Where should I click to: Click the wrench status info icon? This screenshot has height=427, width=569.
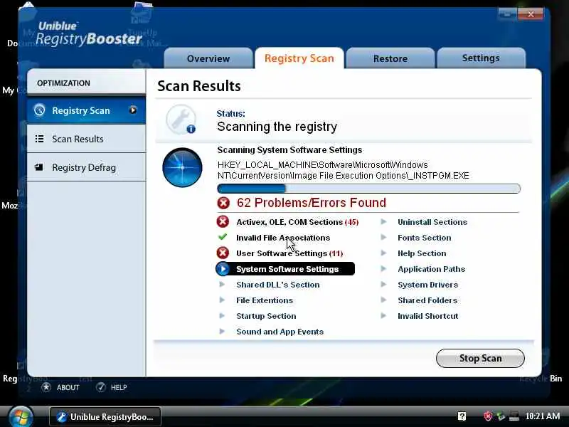click(181, 120)
